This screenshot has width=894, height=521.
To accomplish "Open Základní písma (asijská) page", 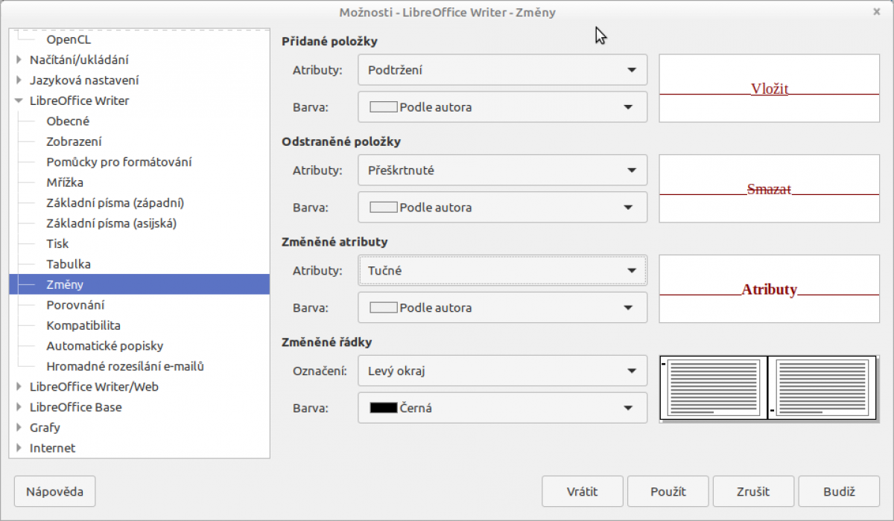I will (x=112, y=223).
